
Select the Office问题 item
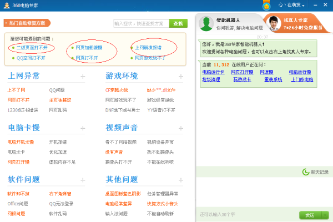18,204
